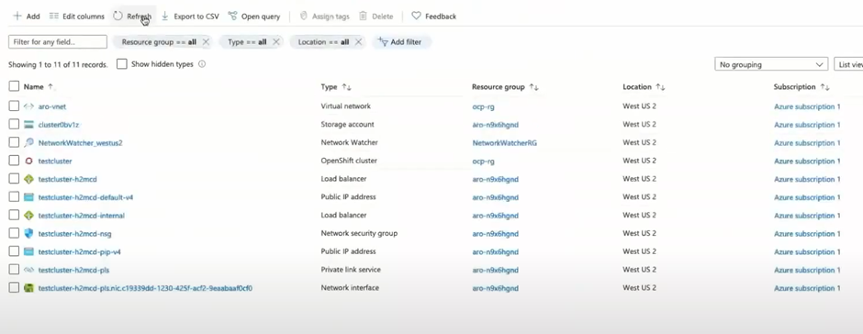Check the testcluster row checkbox
Image resolution: width=863 pixels, height=334 pixels.
[14, 161]
